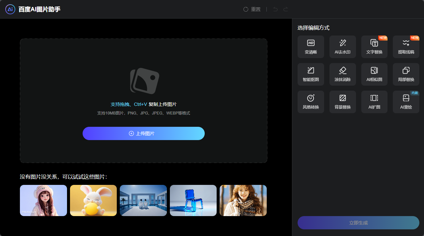Select the 局部替换 partial replacement tool
The height and width of the screenshot is (236, 424).
(405, 74)
